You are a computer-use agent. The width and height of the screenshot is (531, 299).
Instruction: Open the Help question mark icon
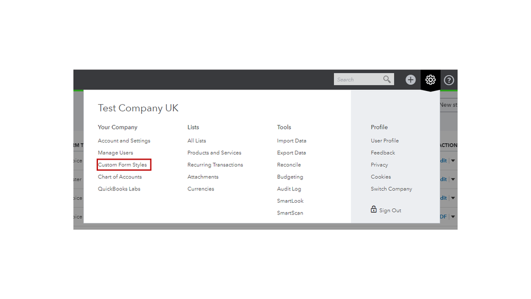(x=449, y=80)
